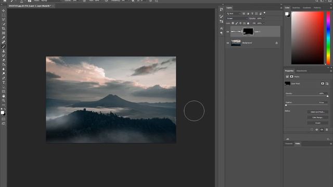Viewport: 333px width, 187px height.
Task: Disable the mask using Properties eye icon
Action: pyautogui.click(x=322, y=130)
